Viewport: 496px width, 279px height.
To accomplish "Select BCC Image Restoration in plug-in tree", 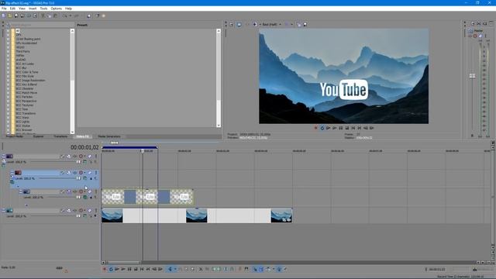I will pos(30,81).
